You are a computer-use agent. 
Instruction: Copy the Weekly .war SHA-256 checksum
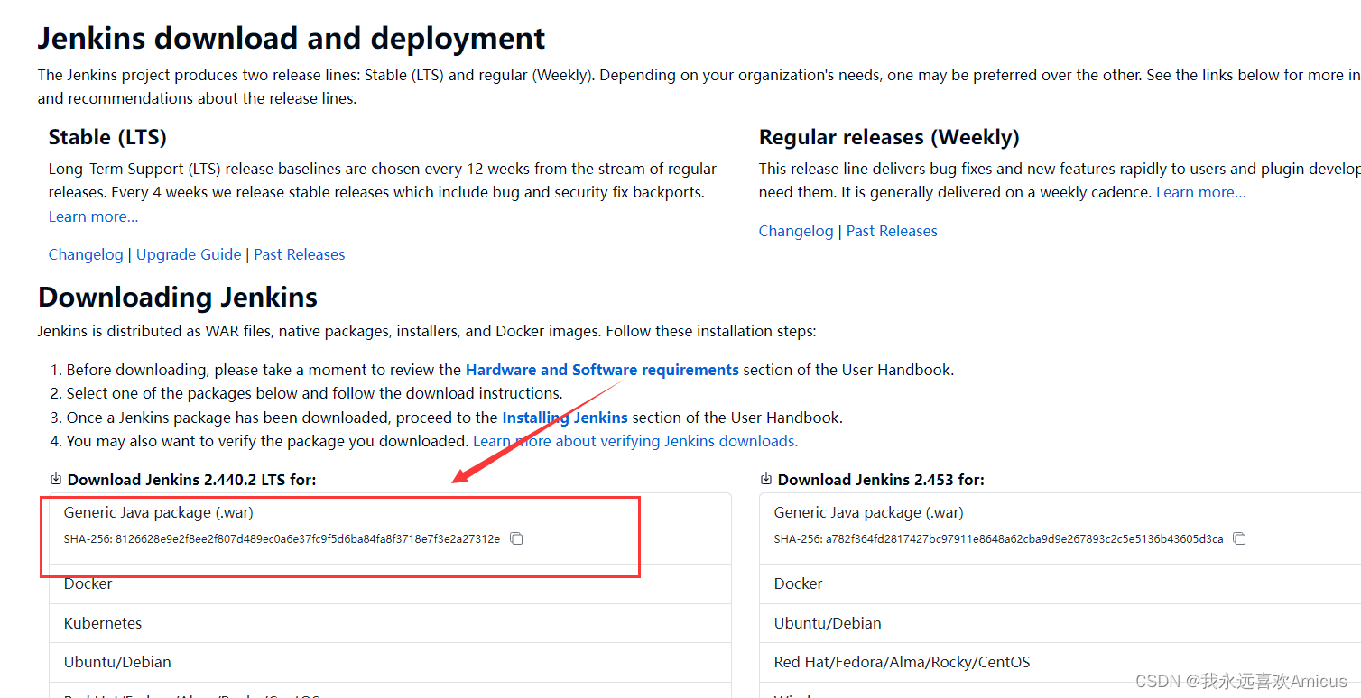1239,538
